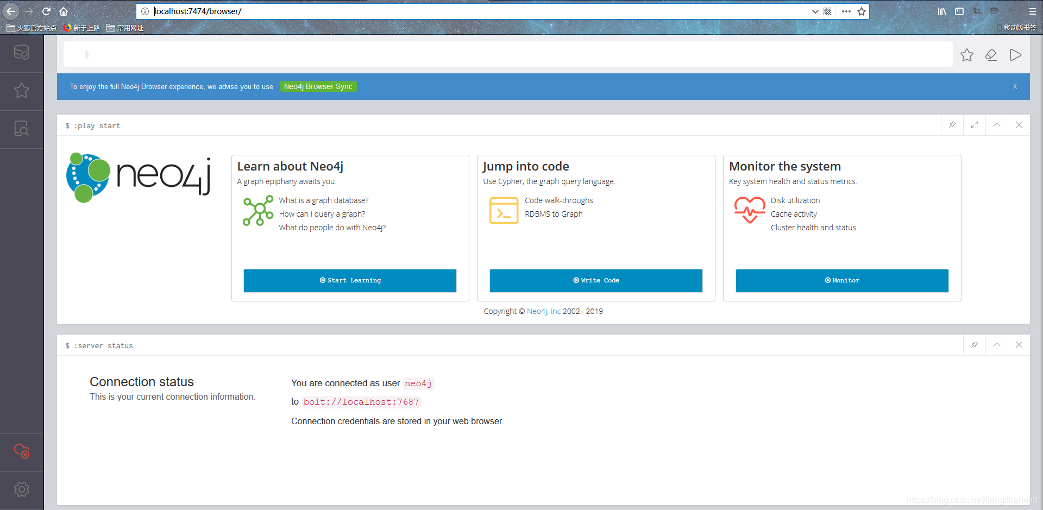Click the chat bubble toolbar icon
The width and height of the screenshot is (1043, 510).
(994, 11)
